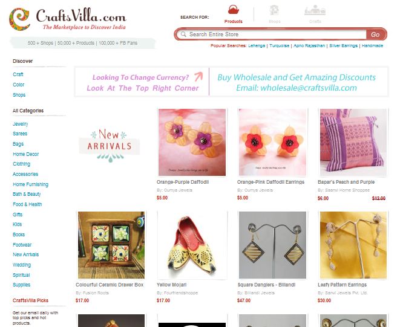
Task: Open Leafy Pattern Earrings product title
Action: pyautogui.click(x=342, y=285)
